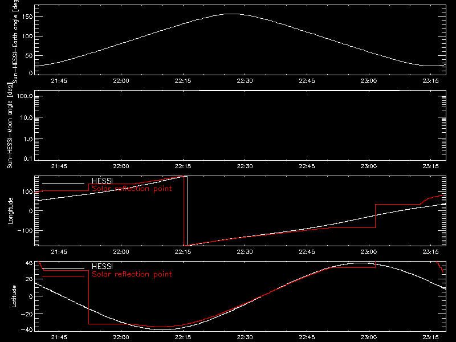
Task: Click Solar reflection point legend in Longitude plot
Action: 132,189
